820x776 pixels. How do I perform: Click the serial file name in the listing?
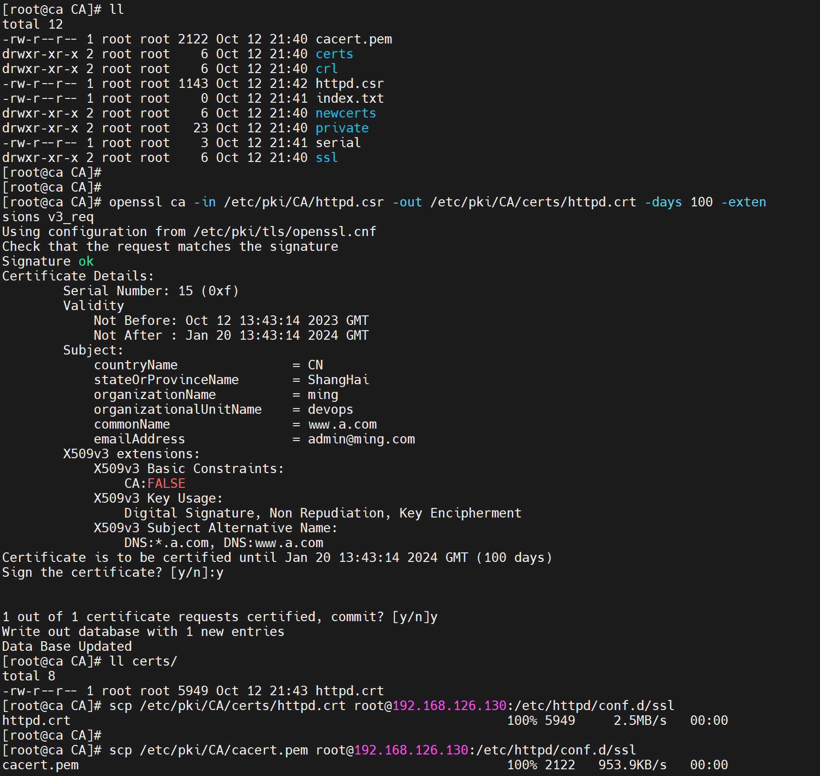338,143
